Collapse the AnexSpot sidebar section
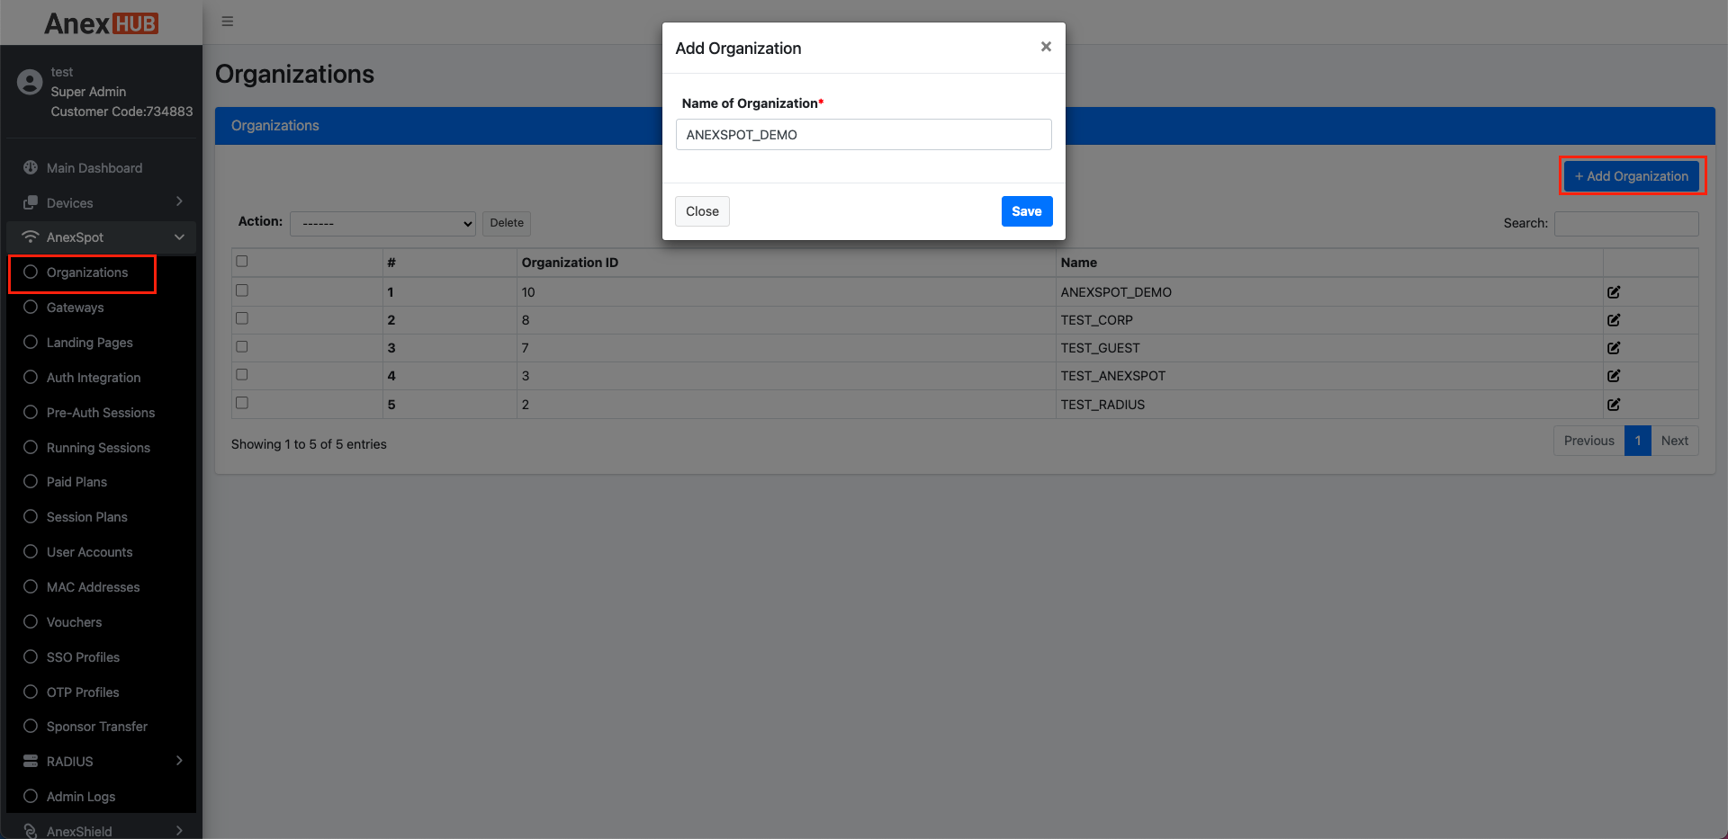 tap(177, 237)
